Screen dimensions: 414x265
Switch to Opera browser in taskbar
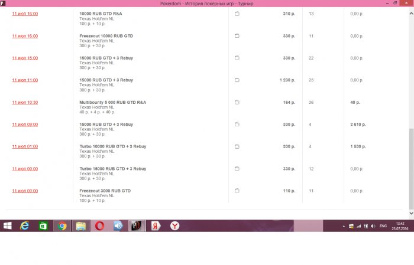99,225
